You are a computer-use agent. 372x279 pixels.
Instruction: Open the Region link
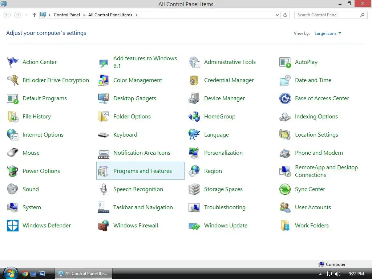(x=213, y=171)
